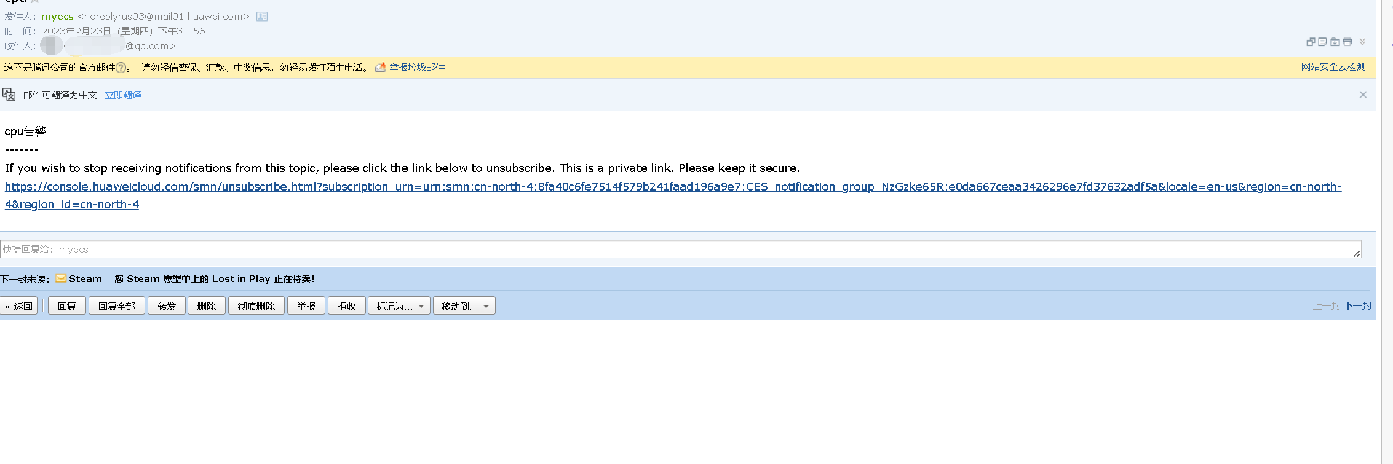Click the question mark help icon
Viewport: 1393px width, 464px height.
[121, 68]
